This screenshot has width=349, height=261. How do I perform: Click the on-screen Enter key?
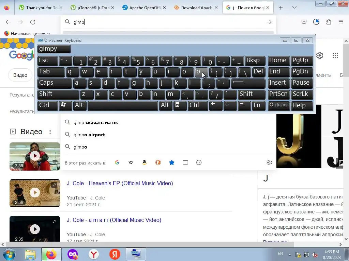(x=248, y=83)
